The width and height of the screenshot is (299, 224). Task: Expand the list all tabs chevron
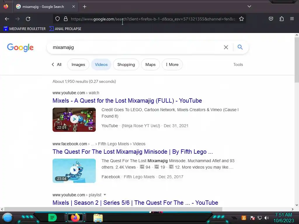249,6
